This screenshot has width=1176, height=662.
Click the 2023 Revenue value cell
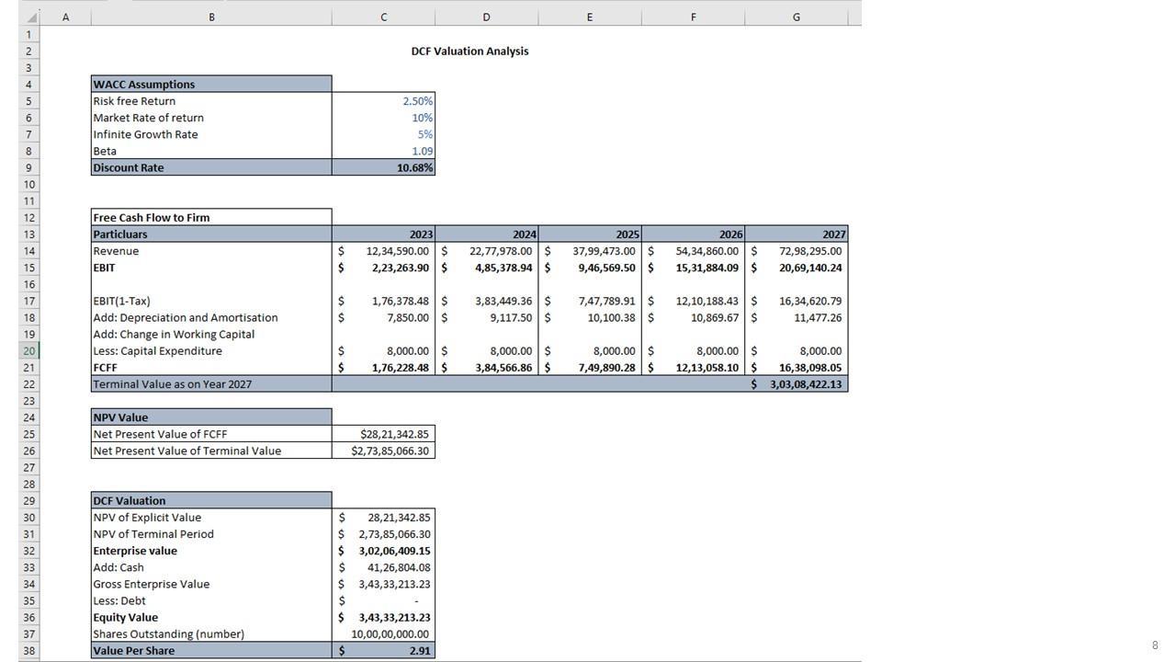coord(383,251)
